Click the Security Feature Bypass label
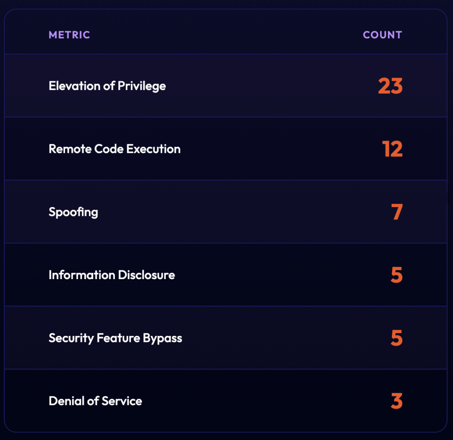This screenshot has height=440, width=453. point(115,338)
